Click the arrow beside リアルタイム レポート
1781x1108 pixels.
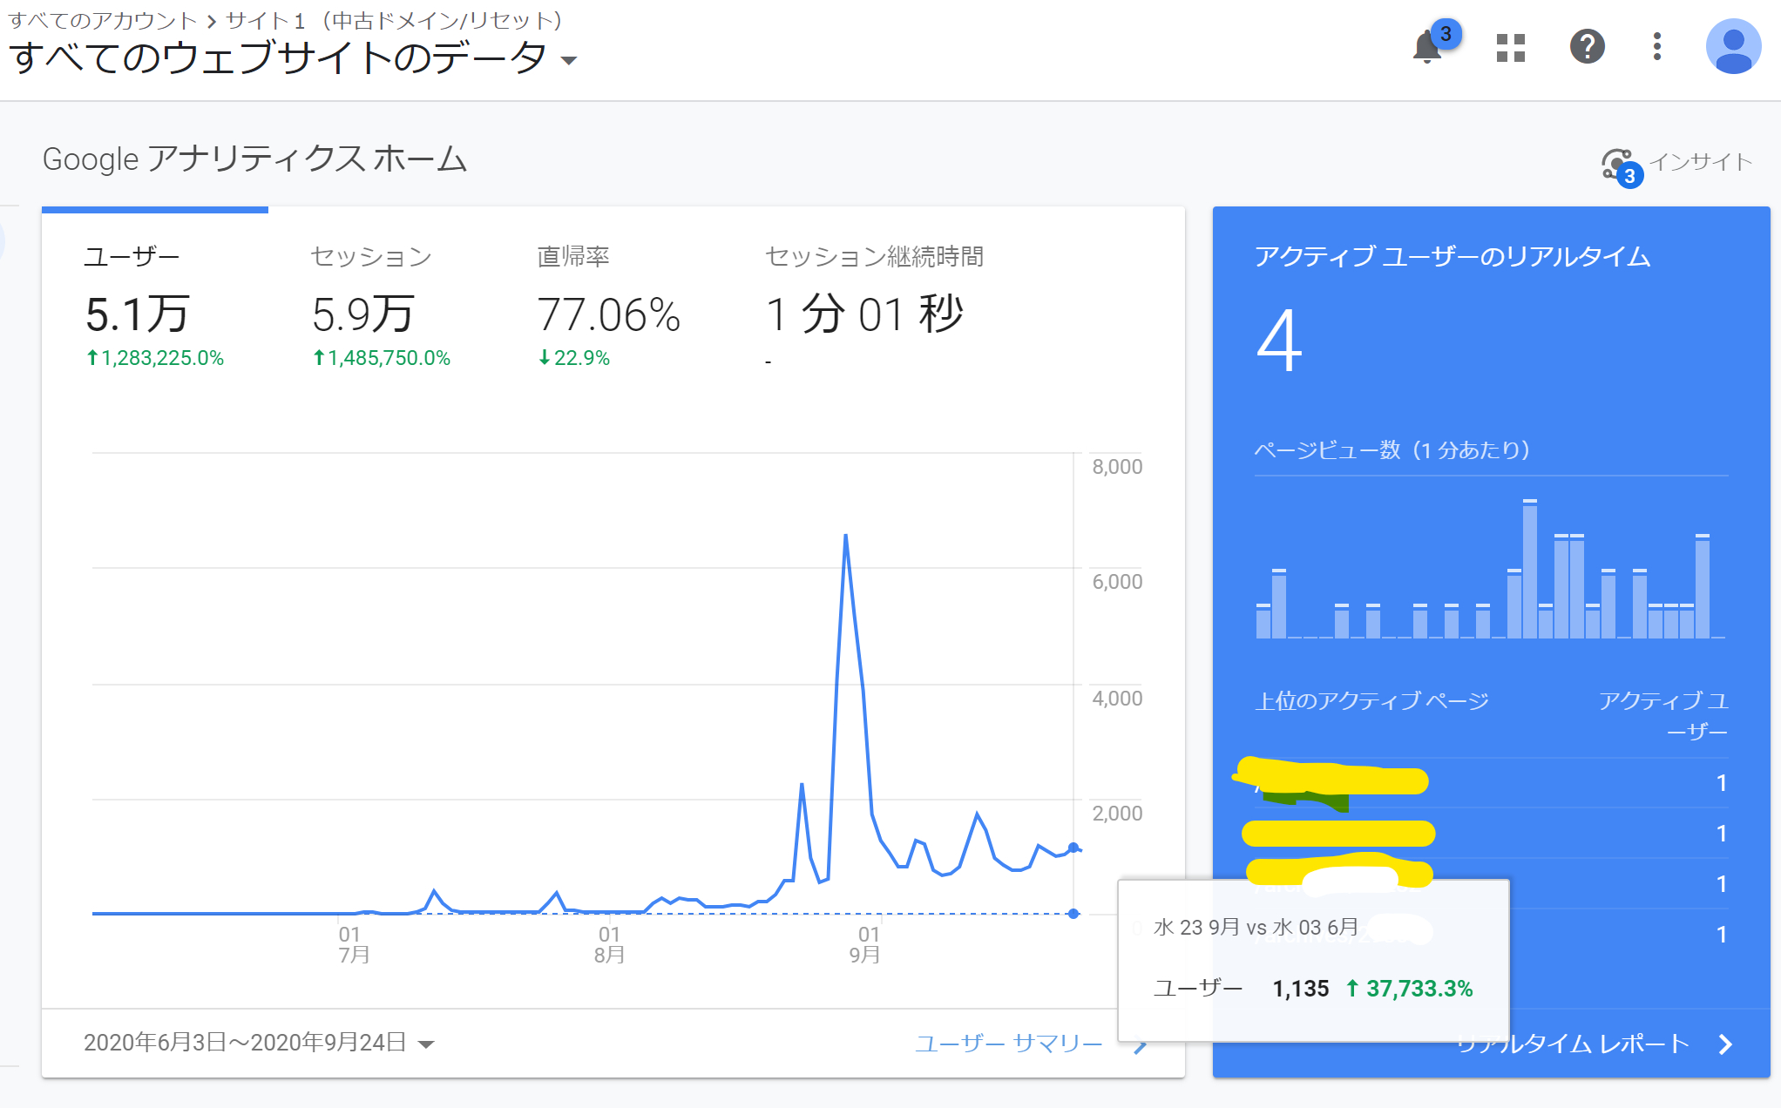point(1730,1044)
